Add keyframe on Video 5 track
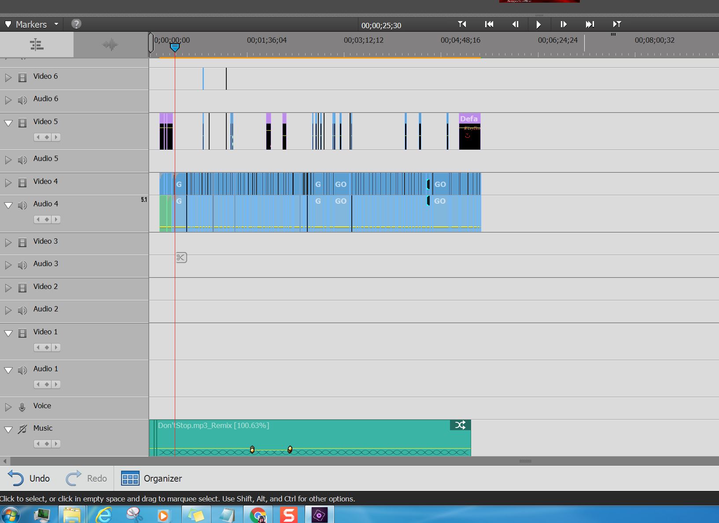This screenshot has width=719, height=523. tap(47, 137)
